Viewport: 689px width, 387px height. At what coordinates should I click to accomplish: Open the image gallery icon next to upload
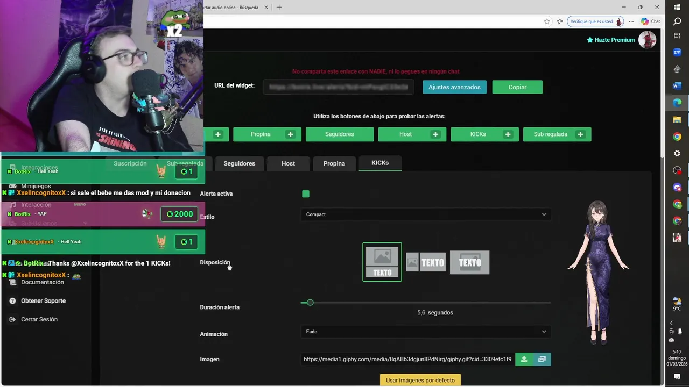[x=542, y=359]
